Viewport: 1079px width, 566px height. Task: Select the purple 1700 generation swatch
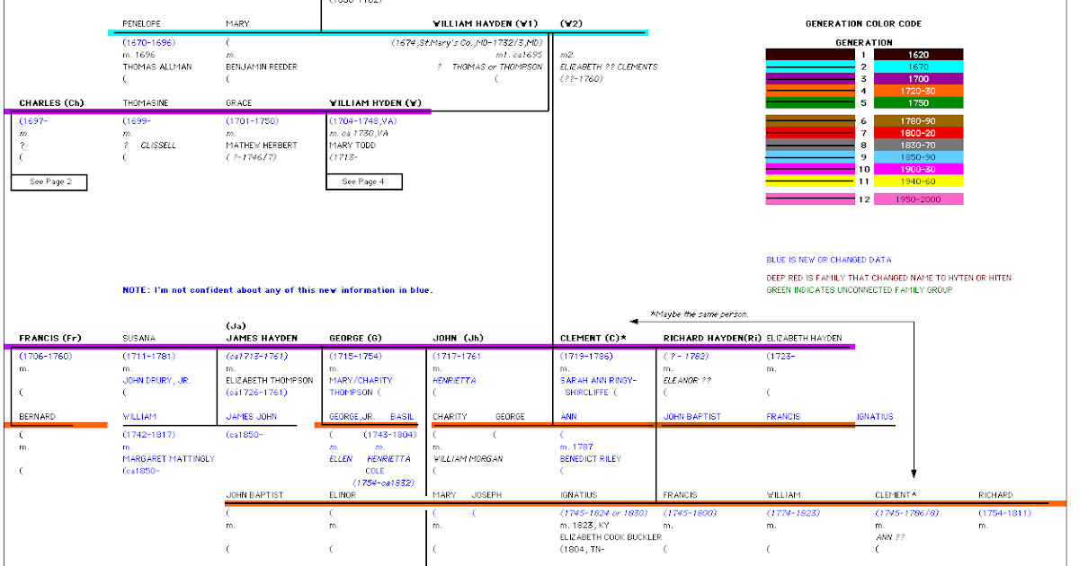[x=920, y=78]
